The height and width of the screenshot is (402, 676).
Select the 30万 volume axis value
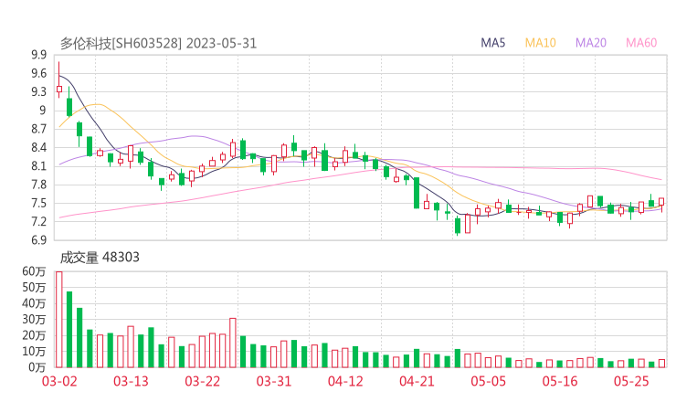tap(34, 319)
